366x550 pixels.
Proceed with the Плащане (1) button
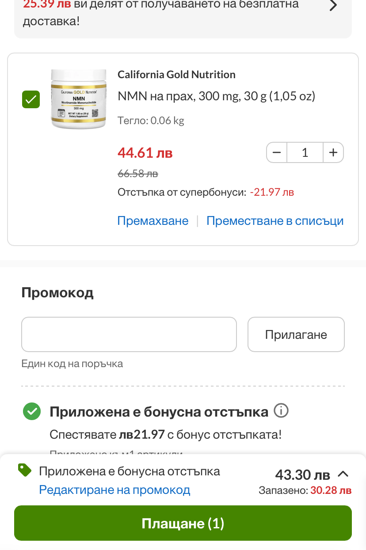[183, 523]
